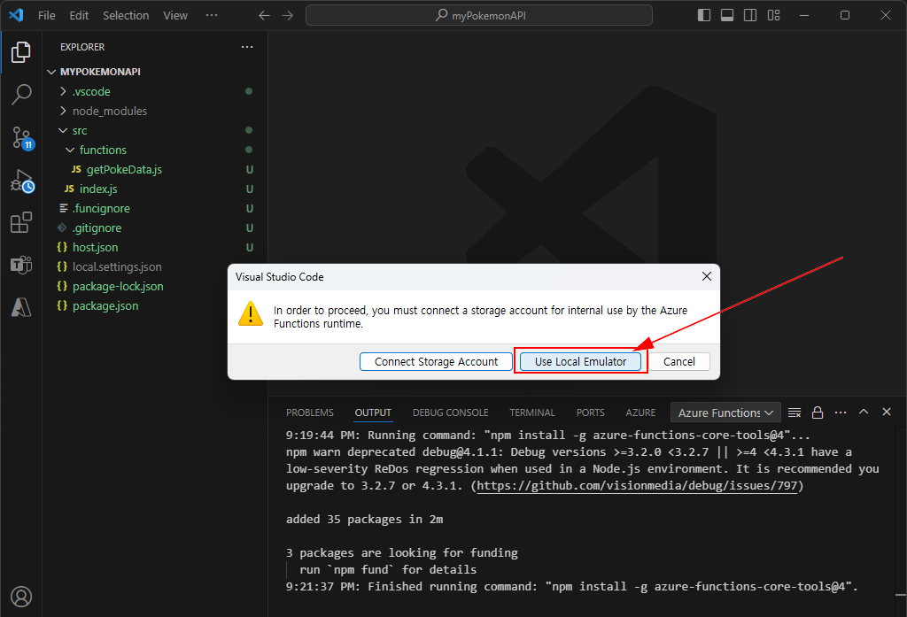Switch to the OUTPUT tab
This screenshot has width=907, height=617.
[x=373, y=413]
